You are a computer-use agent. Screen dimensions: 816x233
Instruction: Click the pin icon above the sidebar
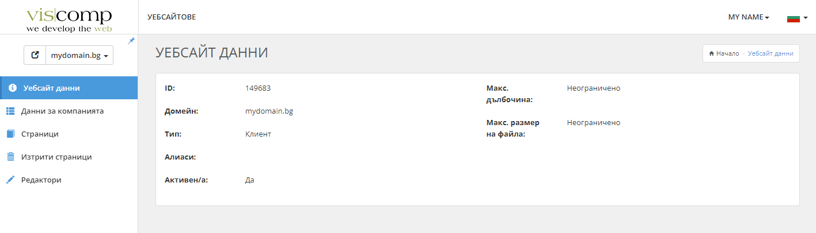[132, 41]
